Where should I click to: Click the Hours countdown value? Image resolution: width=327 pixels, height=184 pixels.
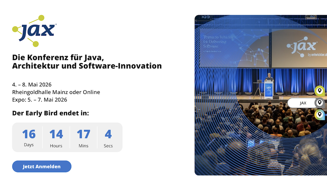[56, 134]
